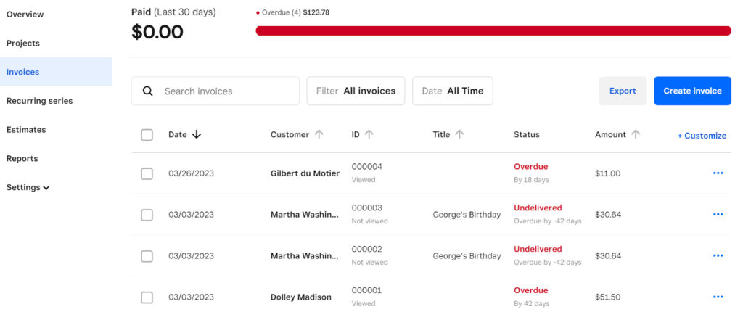The width and height of the screenshot is (743, 312).
Task: Open three-dot menu for invoice 000004
Action: tap(718, 173)
